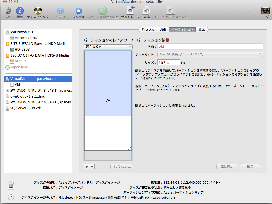Click the Burn disc (ディスクを作成) icon
Screen dimensions: 272x204
click(x=38, y=11)
